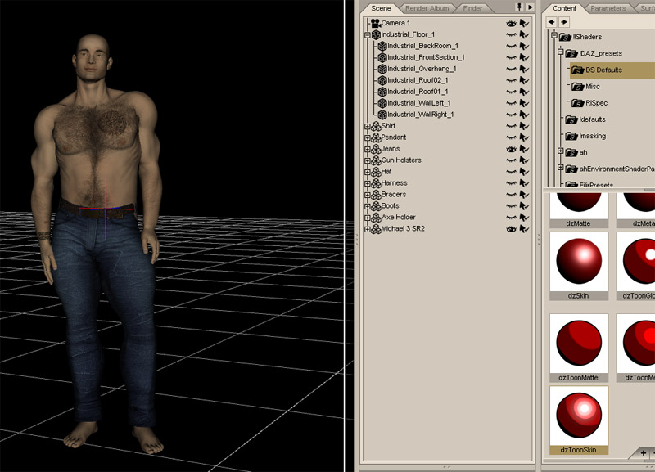This screenshot has width=655, height=472.
Task: Select Industrial_WallRight_1 in the scene list
Action: [x=420, y=115]
